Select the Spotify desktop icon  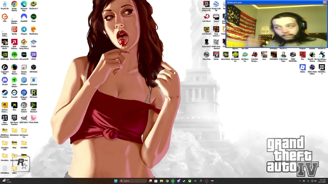pos(14,31)
